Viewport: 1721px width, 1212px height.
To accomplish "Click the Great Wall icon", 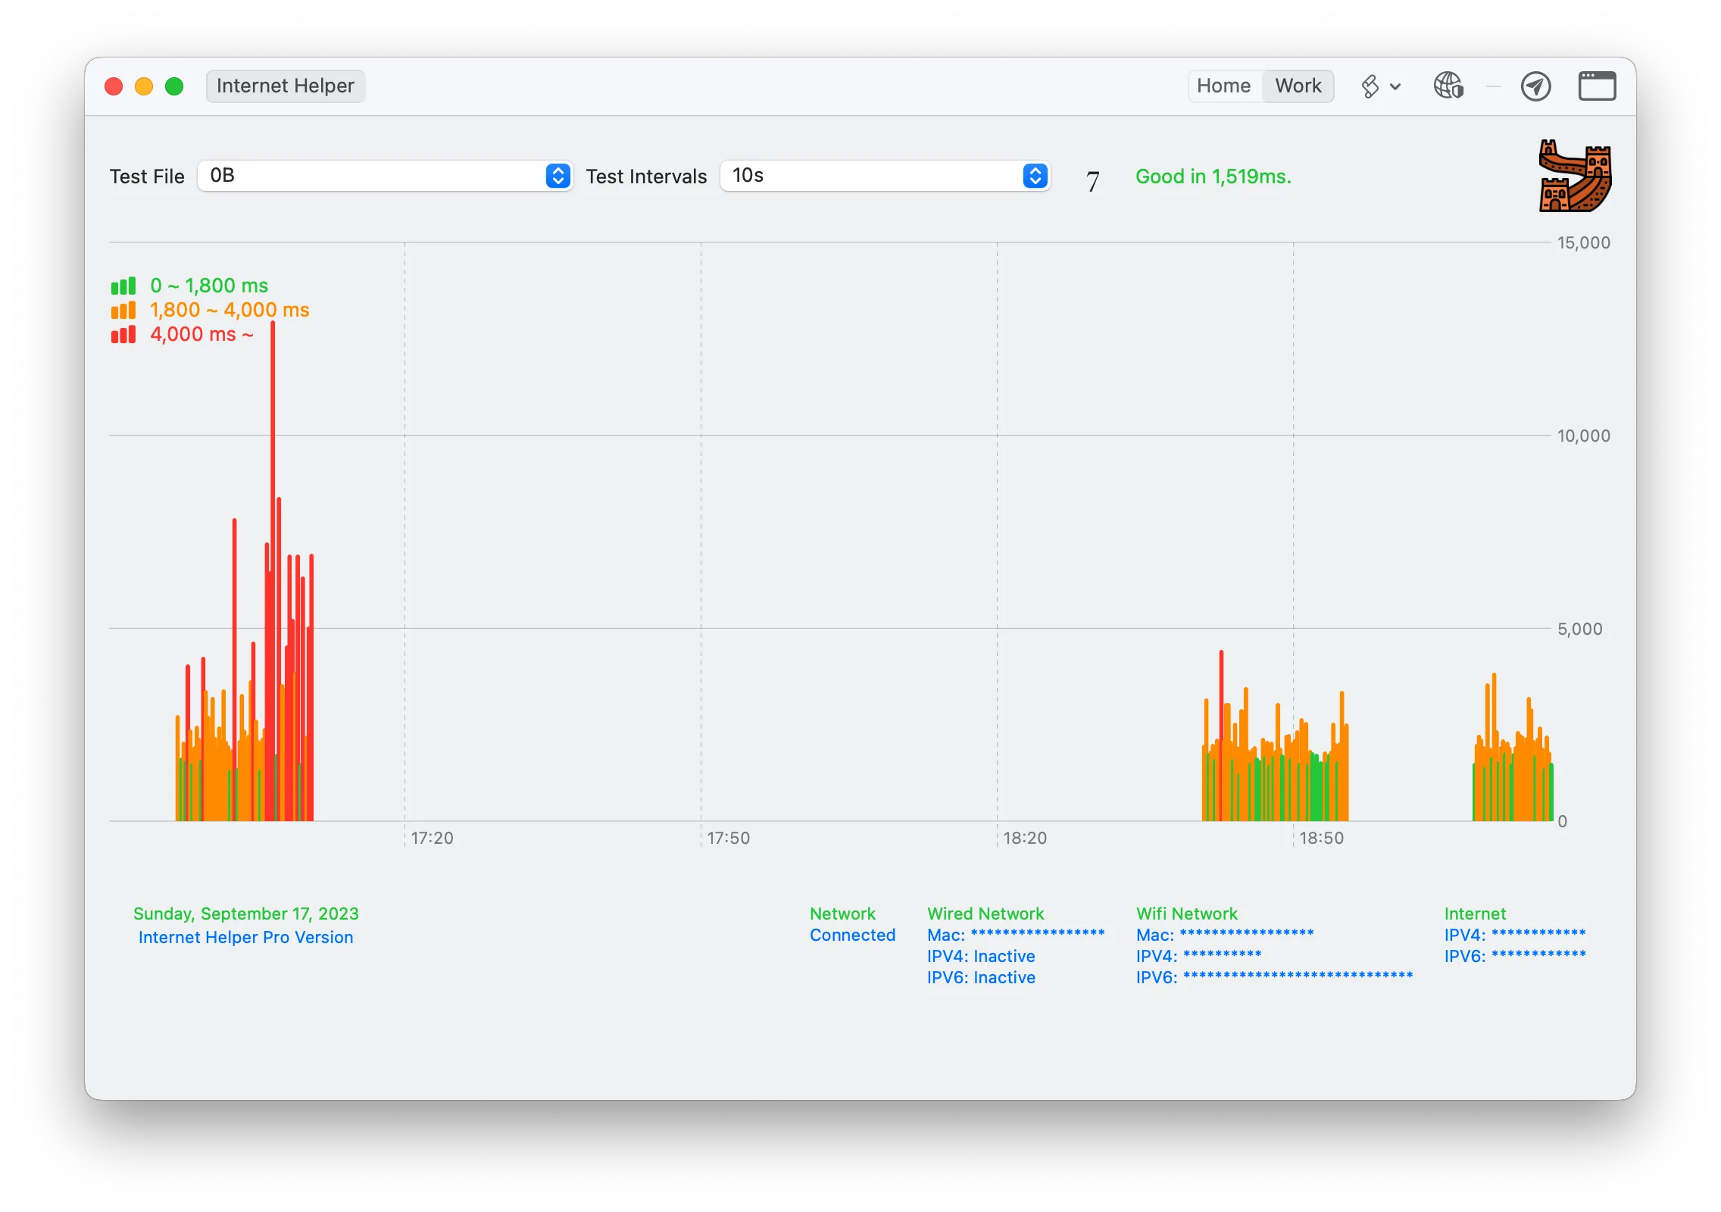I will (1575, 176).
